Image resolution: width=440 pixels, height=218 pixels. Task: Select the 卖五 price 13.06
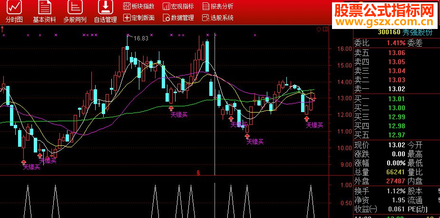[x=397, y=52]
